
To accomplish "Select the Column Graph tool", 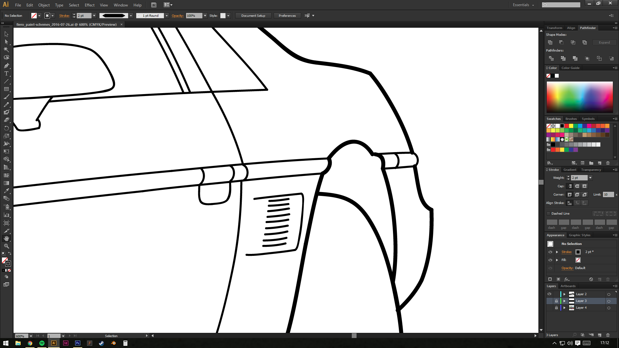I will click(6, 215).
